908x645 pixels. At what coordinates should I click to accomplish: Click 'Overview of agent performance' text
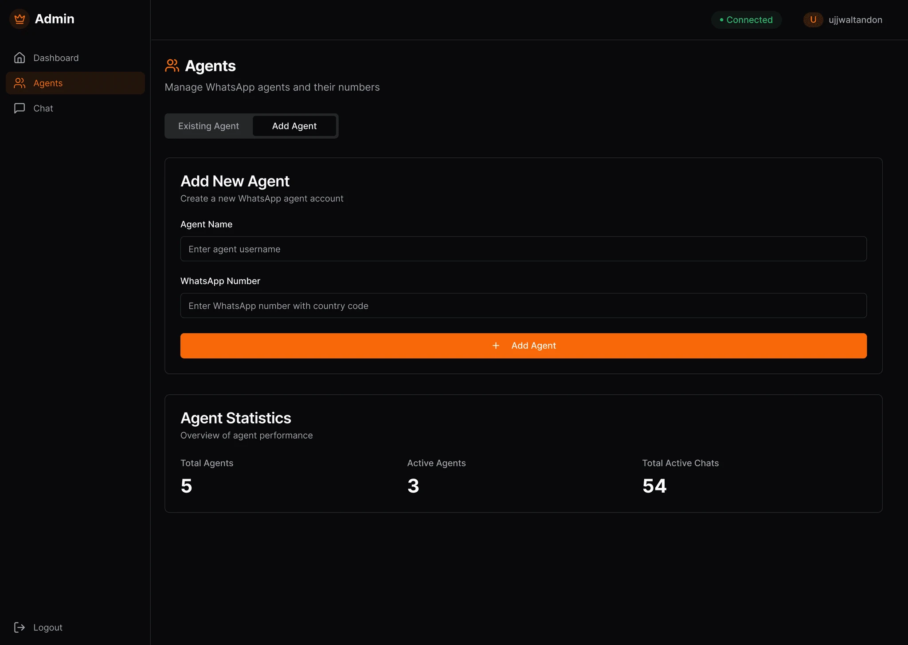point(247,435)
